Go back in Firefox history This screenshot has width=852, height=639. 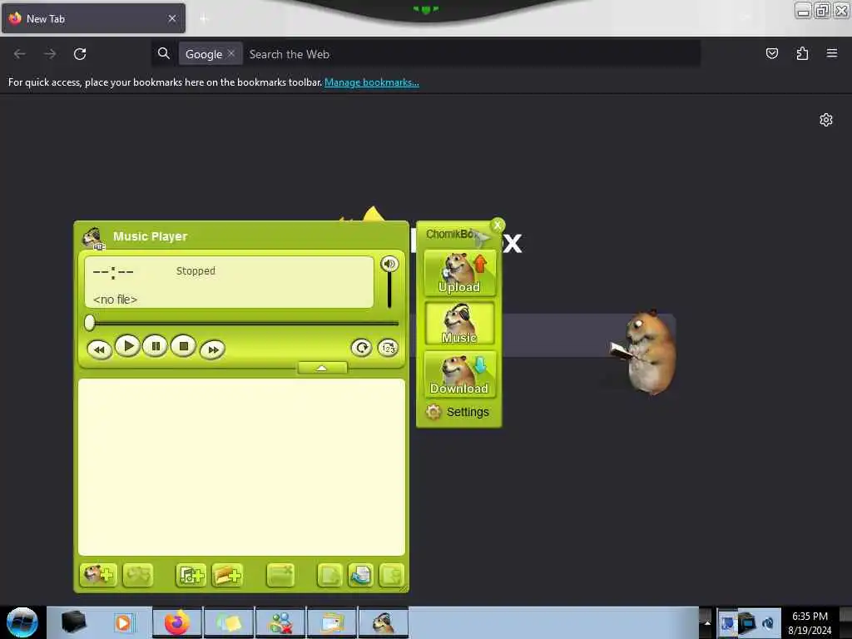pyautogui.click(x=20, y=54)
